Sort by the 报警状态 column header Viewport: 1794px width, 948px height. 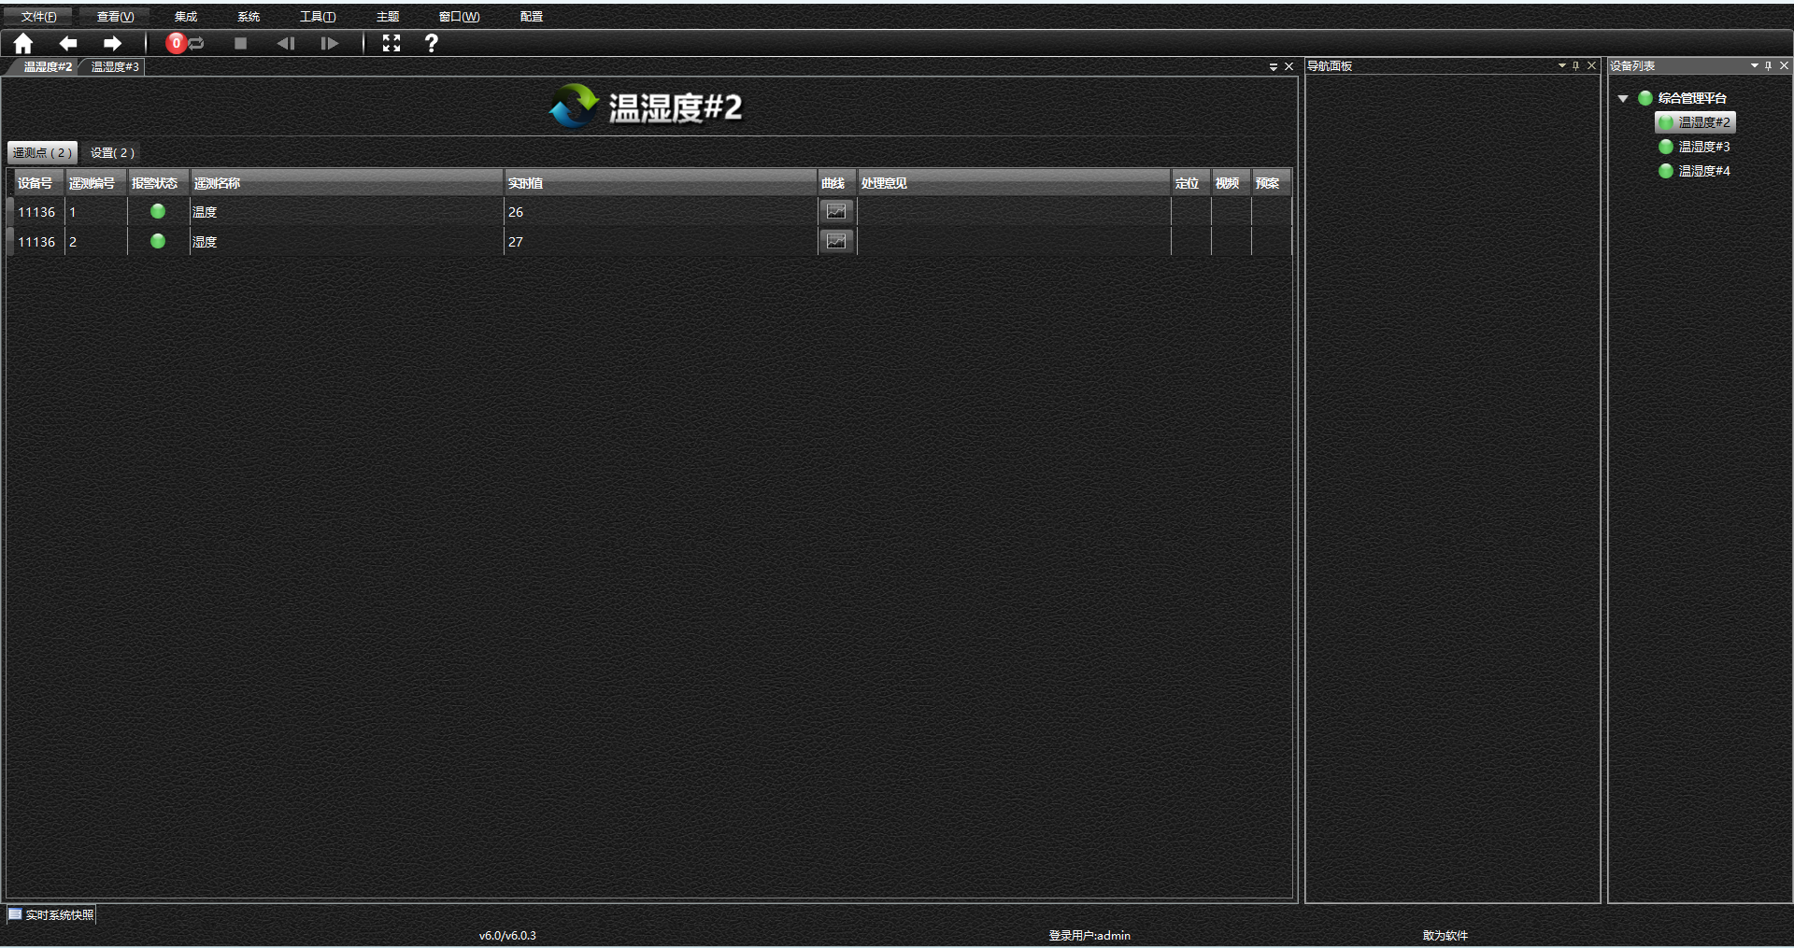point(158,183)
